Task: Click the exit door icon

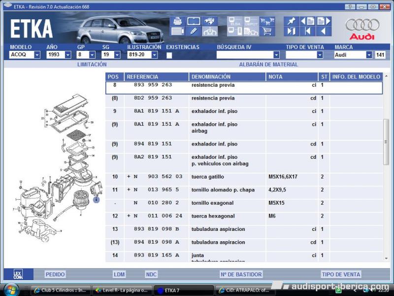Action: coord(292,31)
